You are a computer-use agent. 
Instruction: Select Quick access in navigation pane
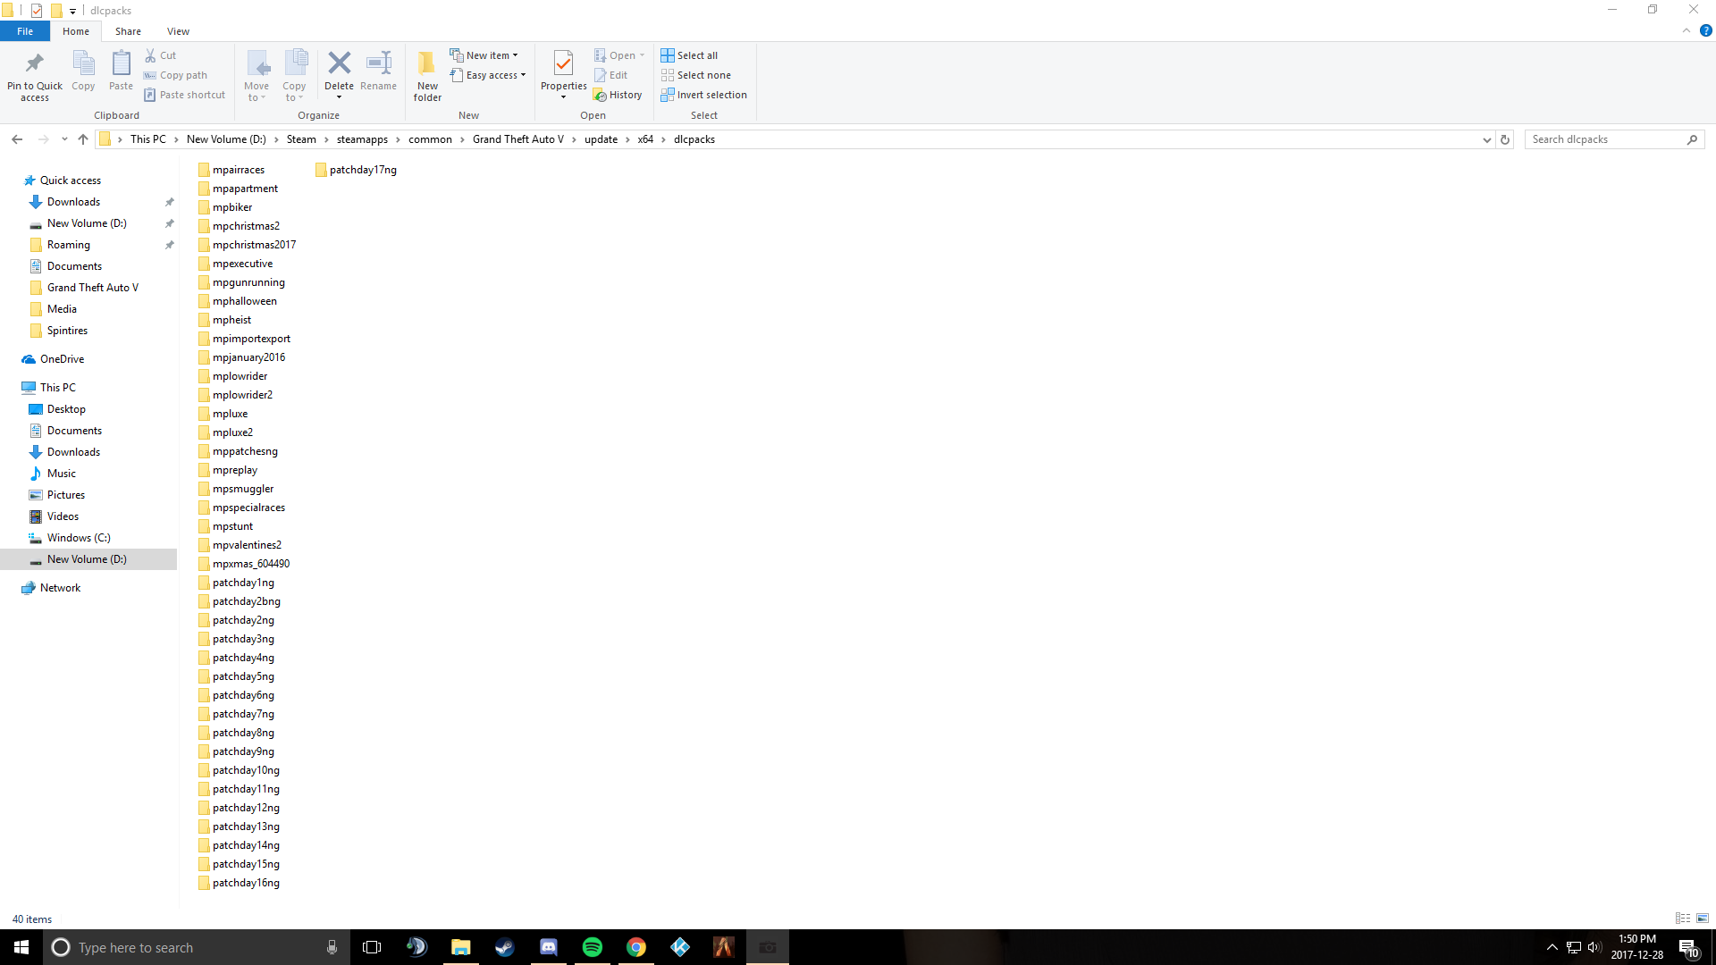pyautogui.click(x=71, y=180)
